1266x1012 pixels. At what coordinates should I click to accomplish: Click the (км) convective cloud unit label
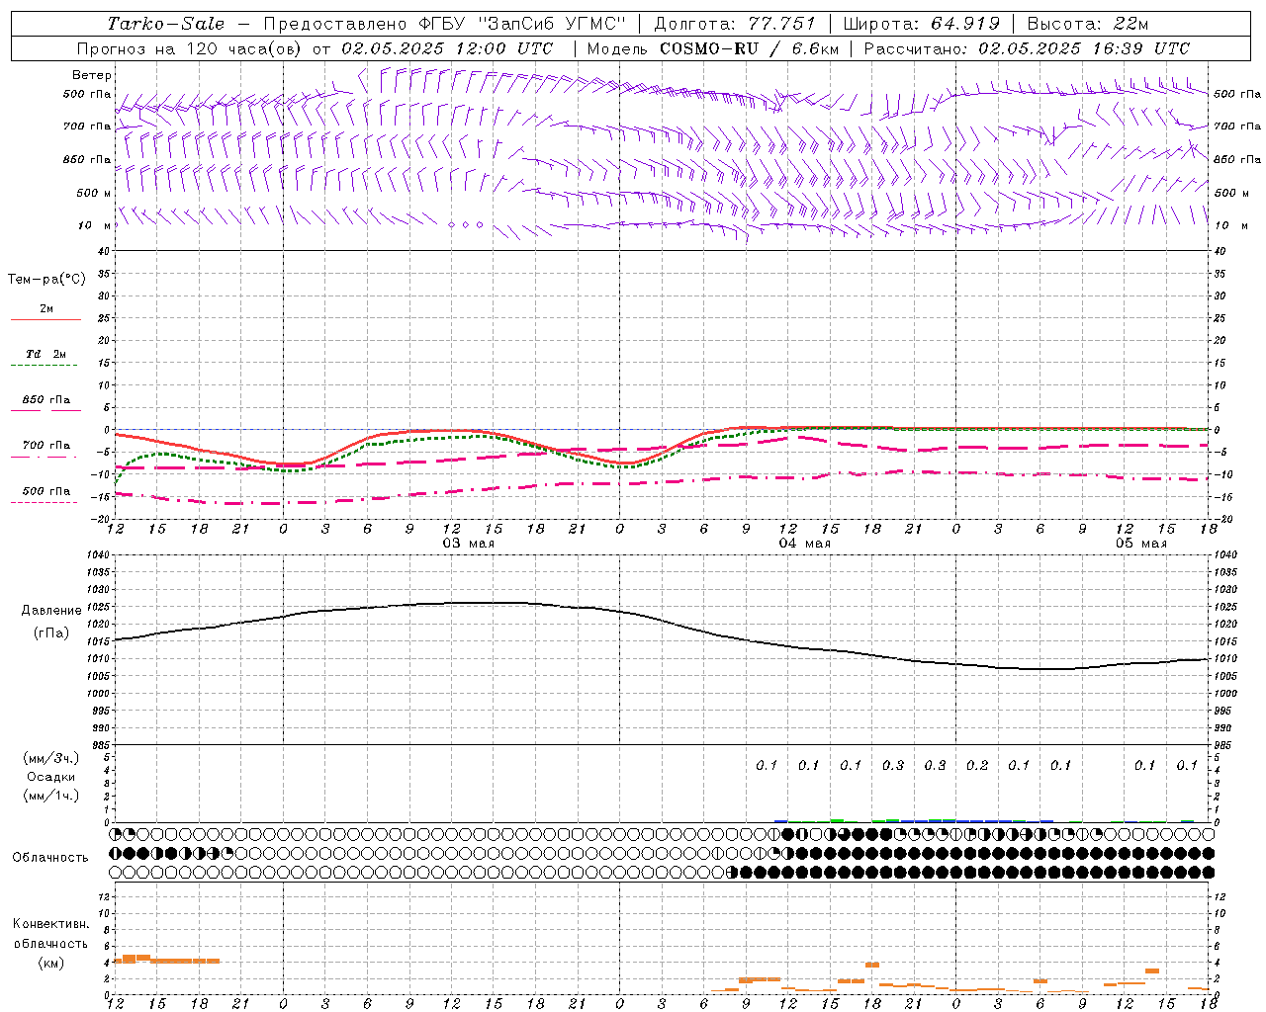(x=51, y=963)
